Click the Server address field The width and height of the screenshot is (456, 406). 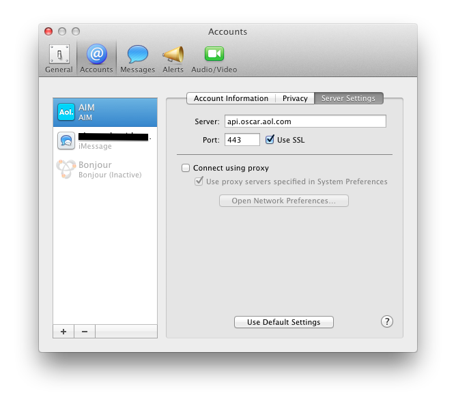pos(305,121)
